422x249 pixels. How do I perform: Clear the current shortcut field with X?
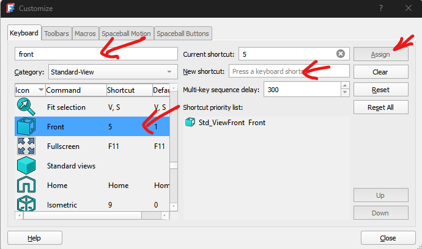[341, 54]
